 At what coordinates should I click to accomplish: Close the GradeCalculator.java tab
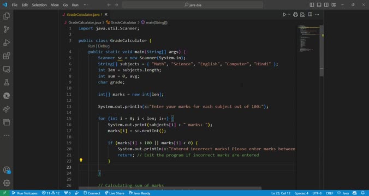(x=106, y=15)
